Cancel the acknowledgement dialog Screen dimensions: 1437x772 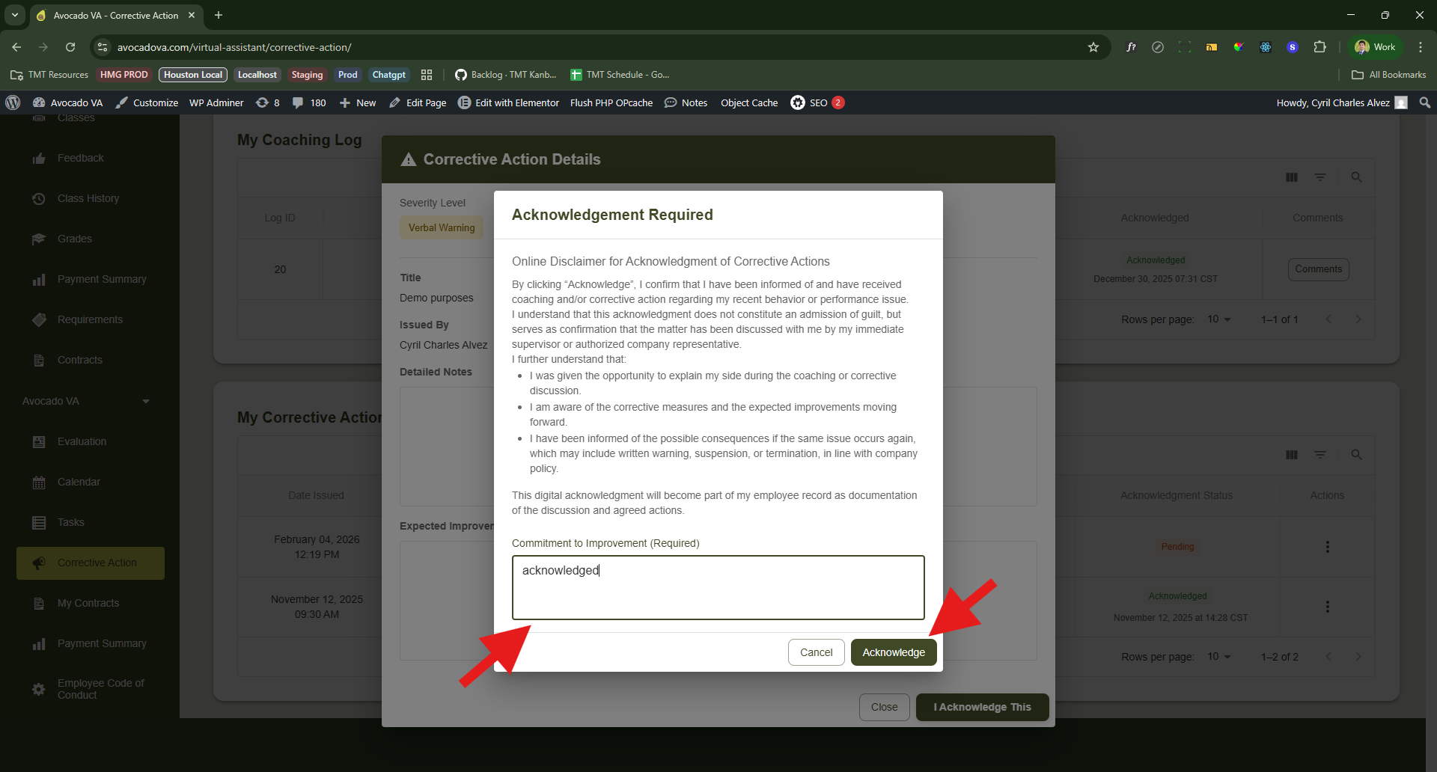816,652
